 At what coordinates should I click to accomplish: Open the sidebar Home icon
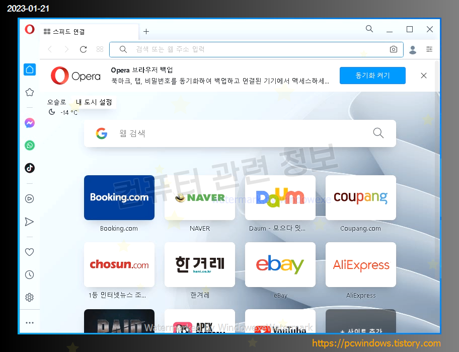pos(30,69)
